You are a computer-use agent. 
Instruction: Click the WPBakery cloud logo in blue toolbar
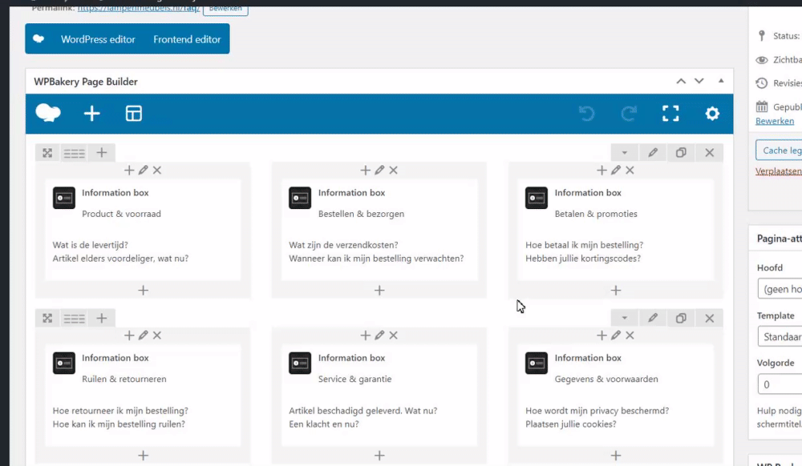(48, 114)
